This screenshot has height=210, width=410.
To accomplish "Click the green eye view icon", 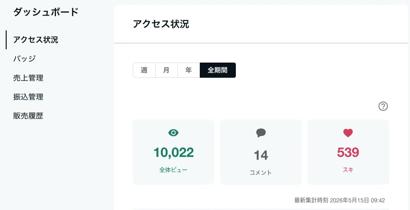I will coord(173,133).
